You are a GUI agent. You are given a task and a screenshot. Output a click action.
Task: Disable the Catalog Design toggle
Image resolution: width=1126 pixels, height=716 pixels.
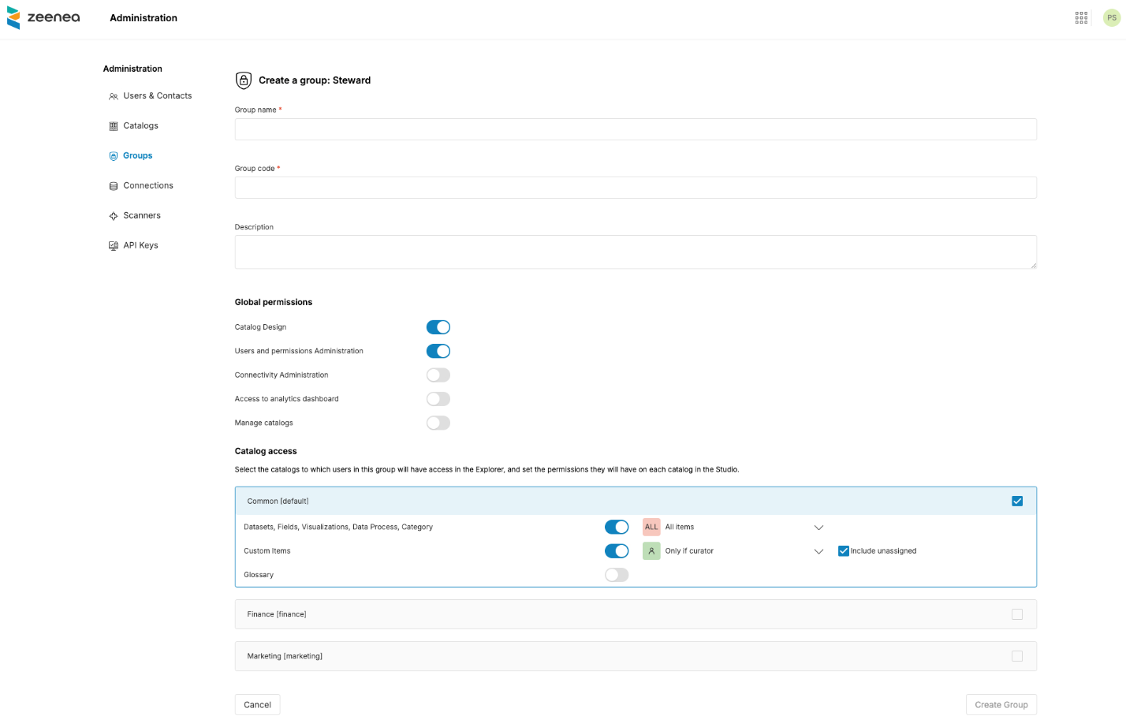tap(438, 327)
